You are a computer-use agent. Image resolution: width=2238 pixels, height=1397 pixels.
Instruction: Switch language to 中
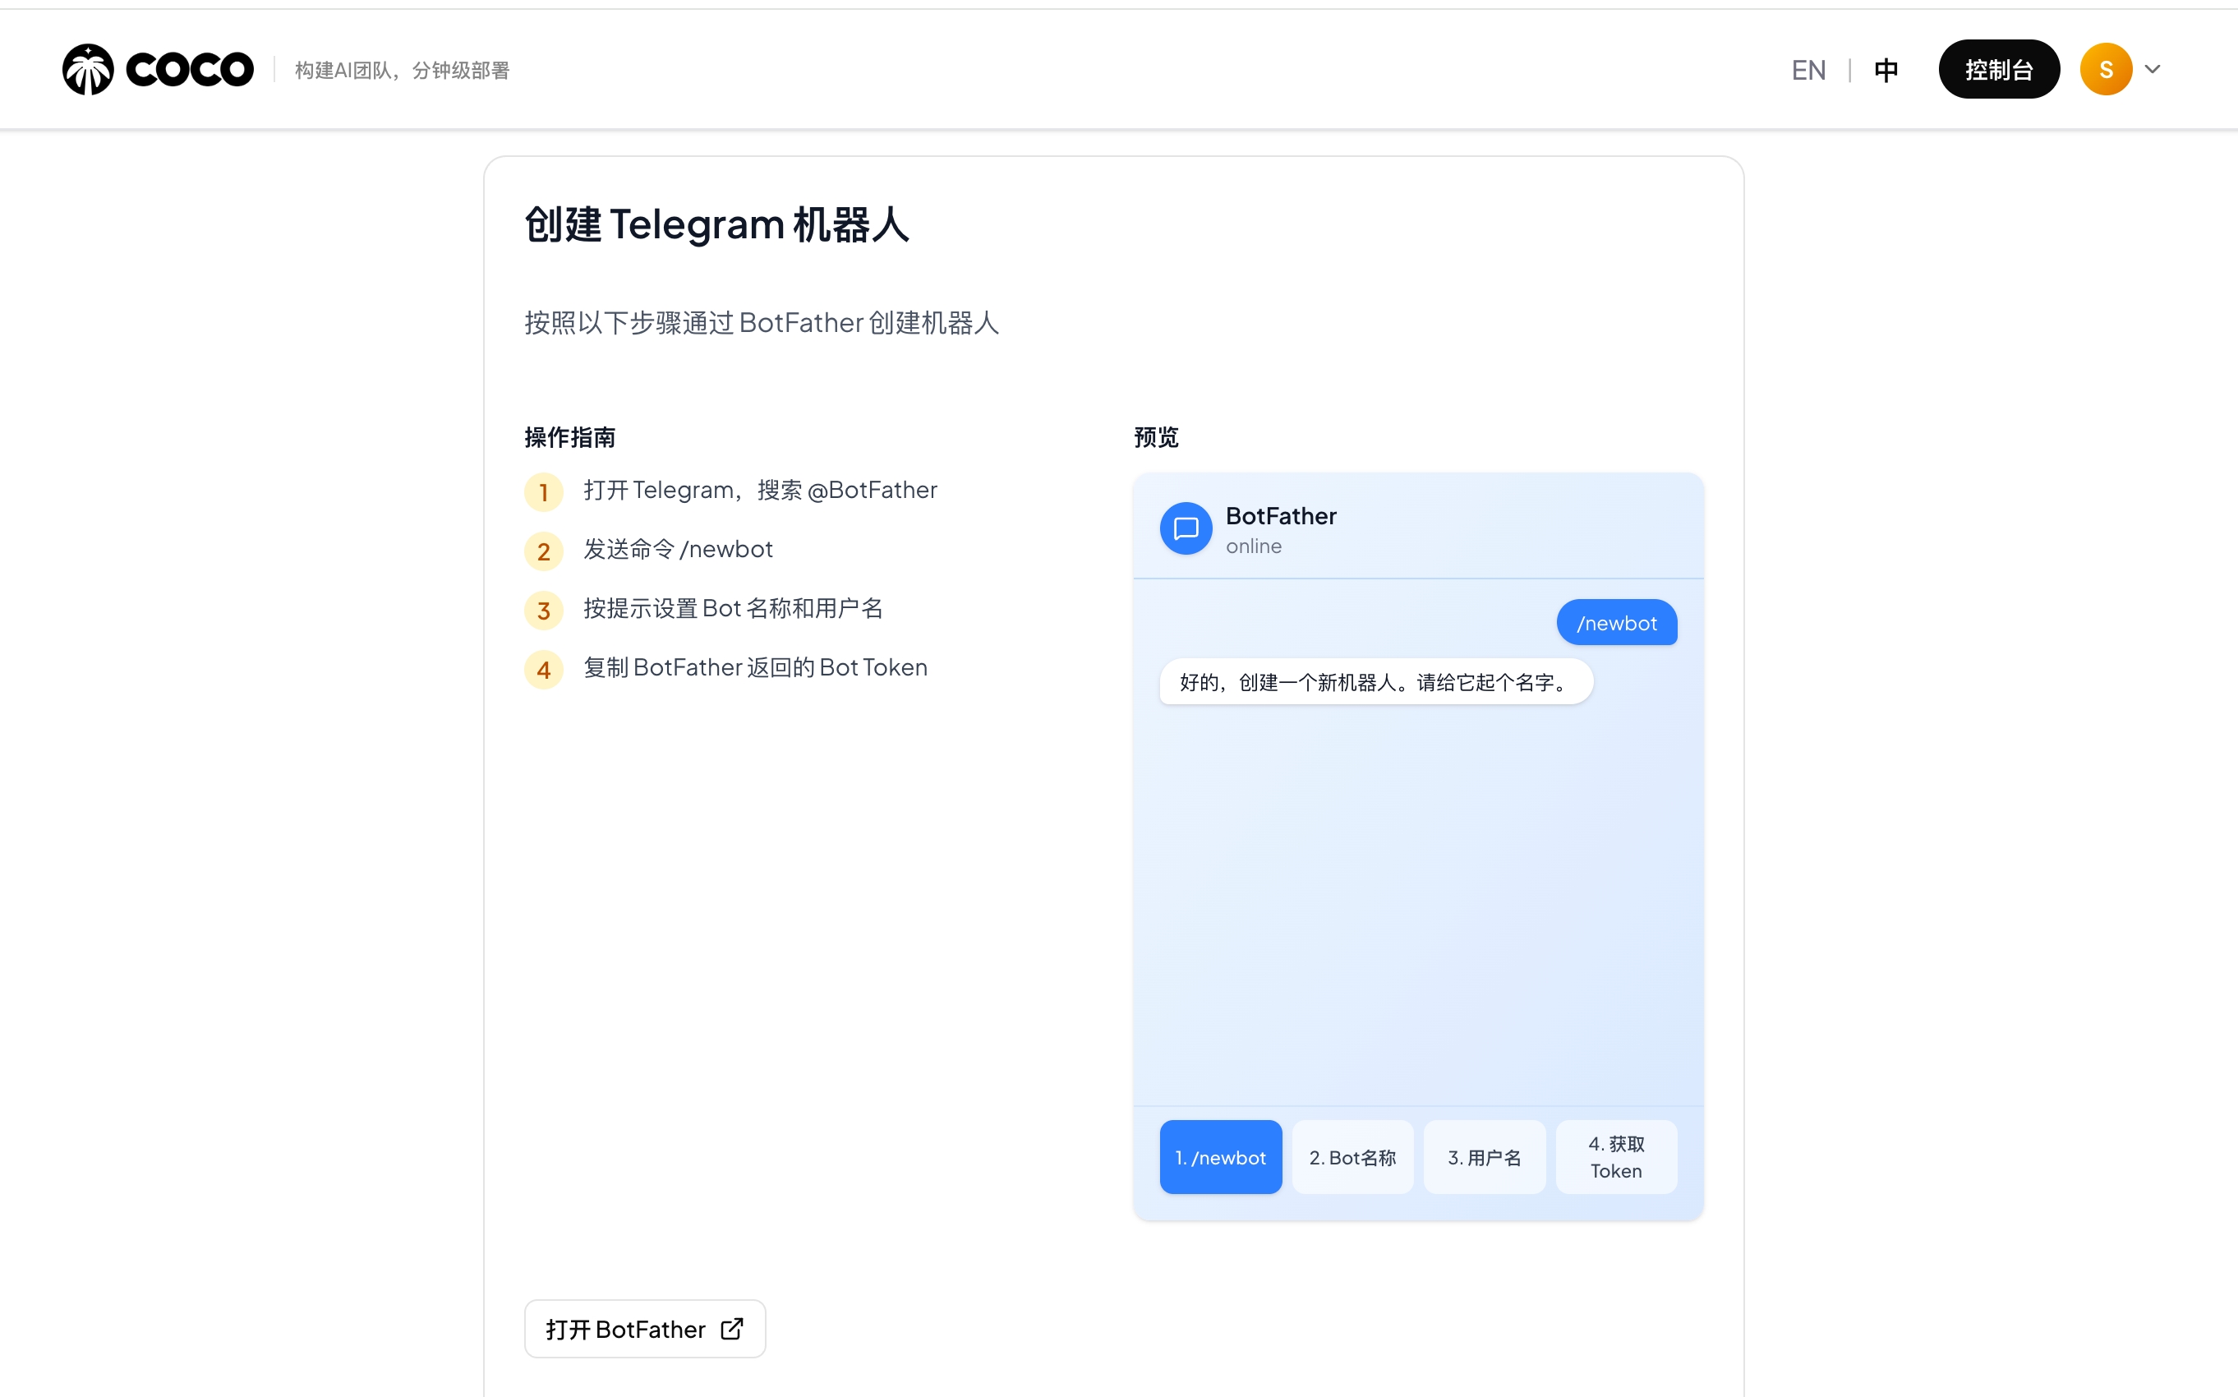(x=1886, y=68)
